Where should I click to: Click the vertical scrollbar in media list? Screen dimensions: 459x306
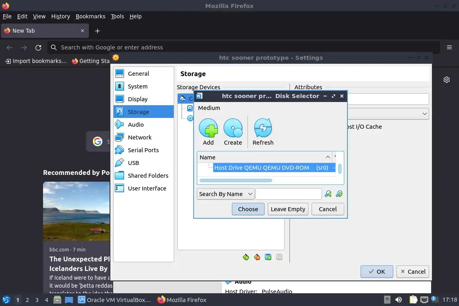coord(339,169)
